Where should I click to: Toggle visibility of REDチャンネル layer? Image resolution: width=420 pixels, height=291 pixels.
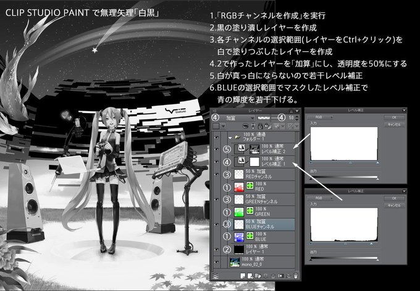[216, 174]
